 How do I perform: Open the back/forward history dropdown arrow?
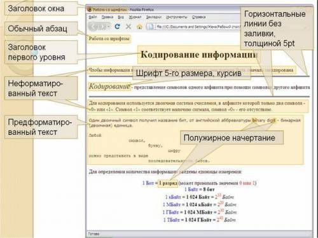109,27
